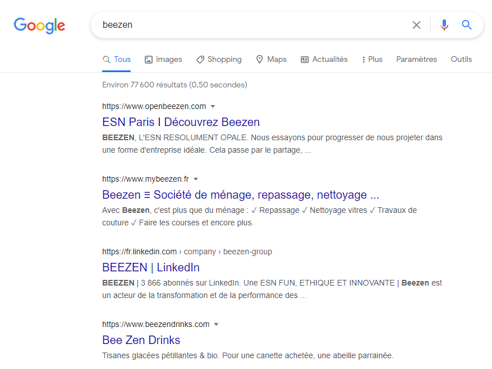This screenshot has width=492, height=369.
Task: Select the Tous tab
Action: point(116,59)
